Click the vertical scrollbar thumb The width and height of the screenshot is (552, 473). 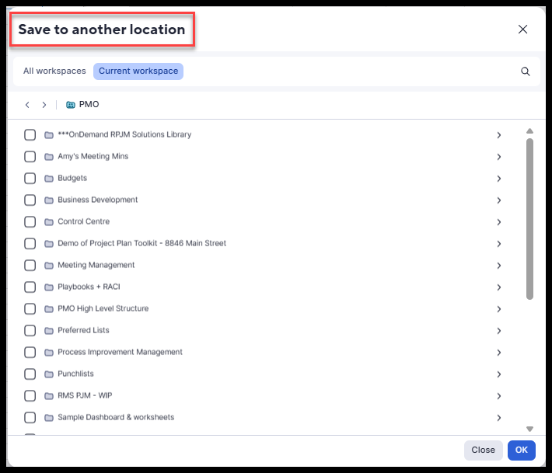pos(529,219)
